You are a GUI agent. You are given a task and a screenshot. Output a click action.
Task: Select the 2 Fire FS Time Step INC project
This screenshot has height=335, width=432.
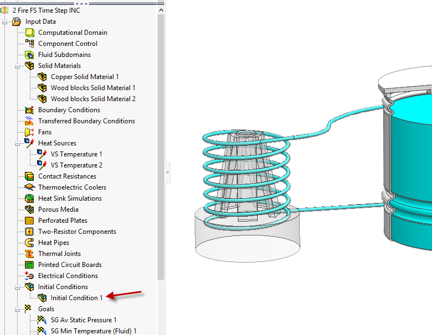pos(46,11)
